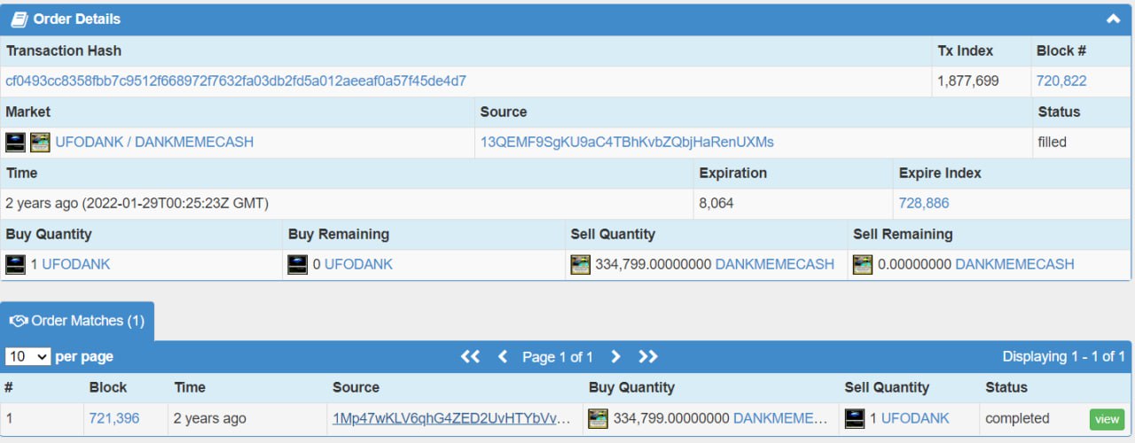Open match source address 1Mp47wKLV6qhG4ZED2UvHTYbVv
The width and height of the screenshot is (1135, 443).
[x=452, y=418]
